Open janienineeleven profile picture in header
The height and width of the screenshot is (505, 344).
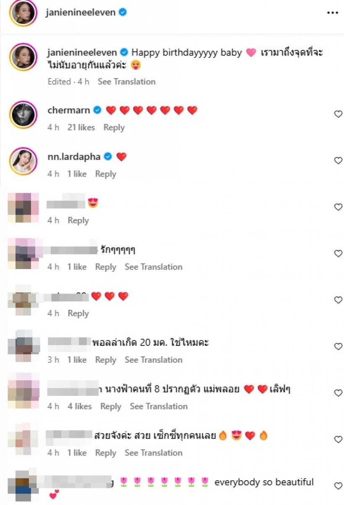coord(23,13)
